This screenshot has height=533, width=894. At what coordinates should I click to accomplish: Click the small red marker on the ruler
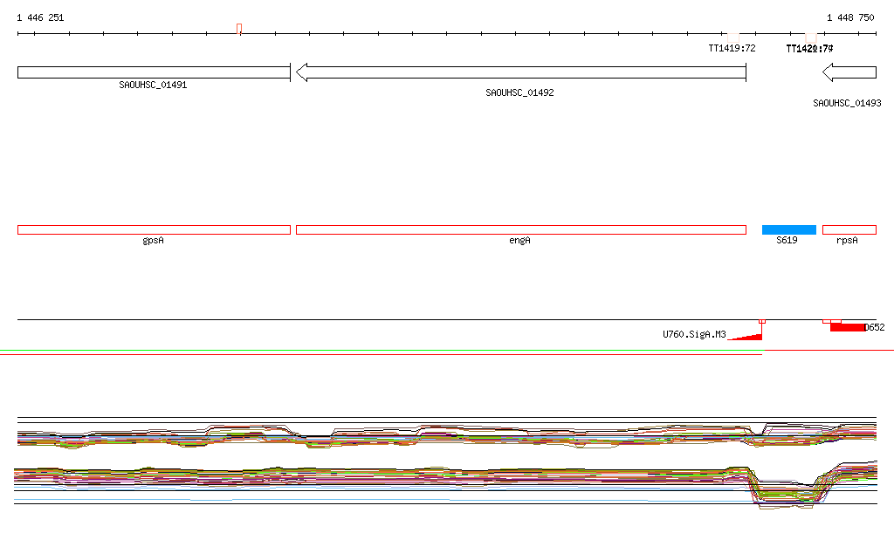tap(239, 29)
